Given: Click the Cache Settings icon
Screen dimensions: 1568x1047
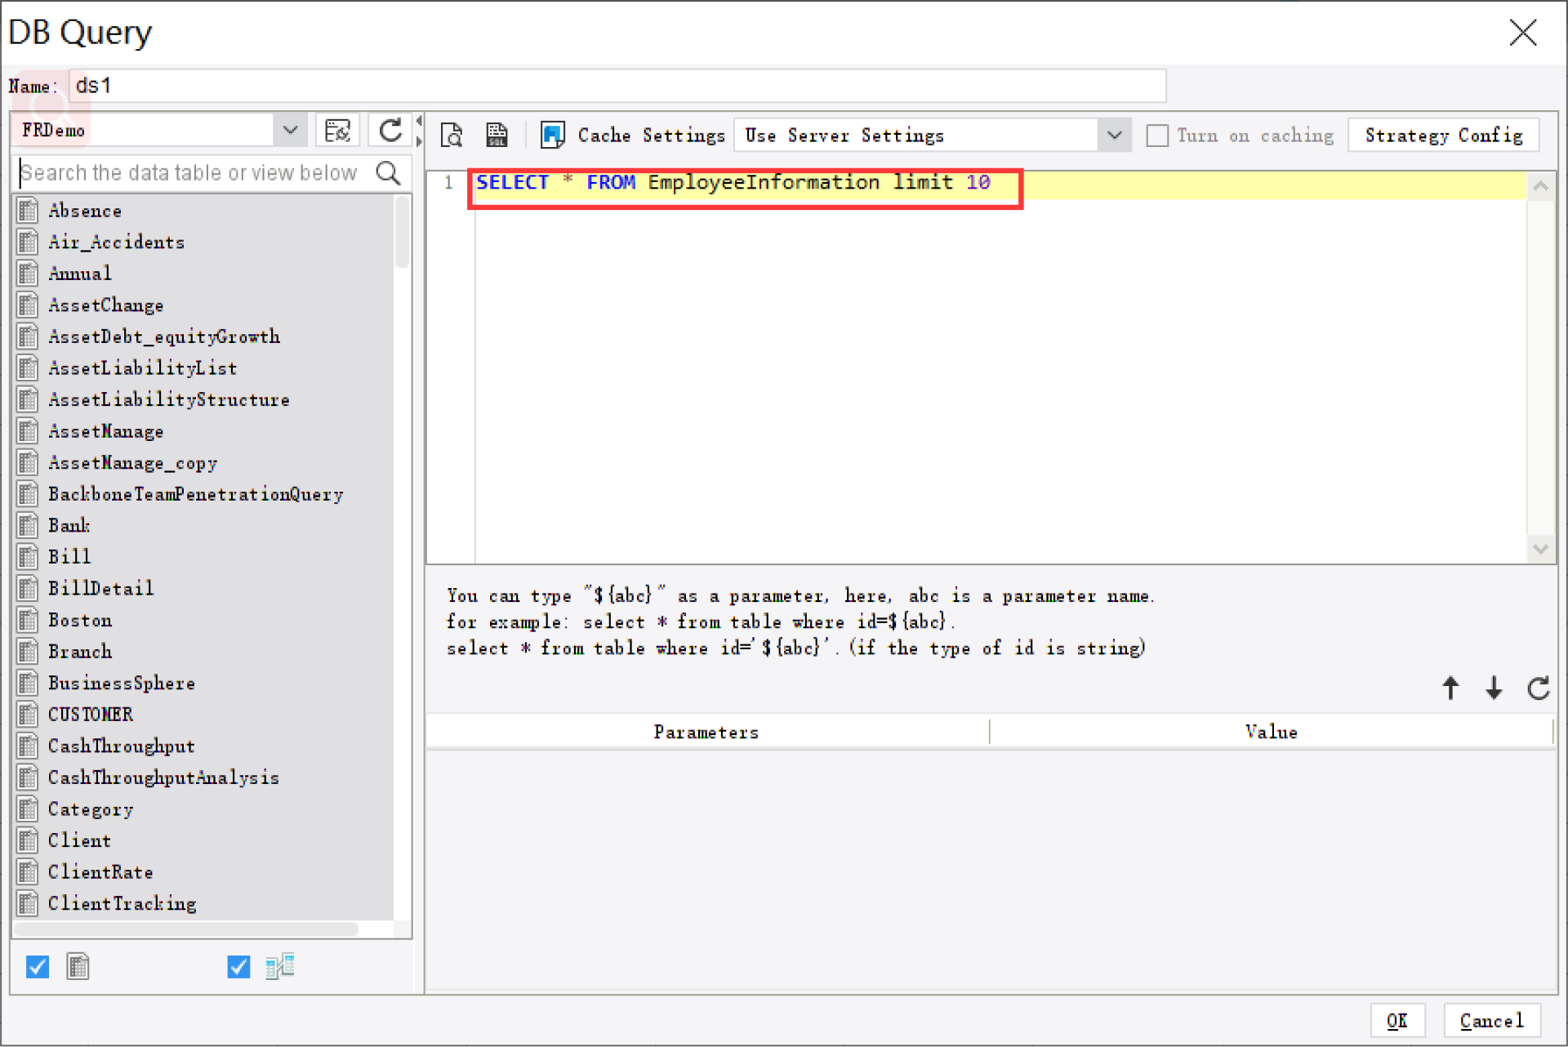Looking at the screenshot, I should pyautogui.click(x=552, y=135).
